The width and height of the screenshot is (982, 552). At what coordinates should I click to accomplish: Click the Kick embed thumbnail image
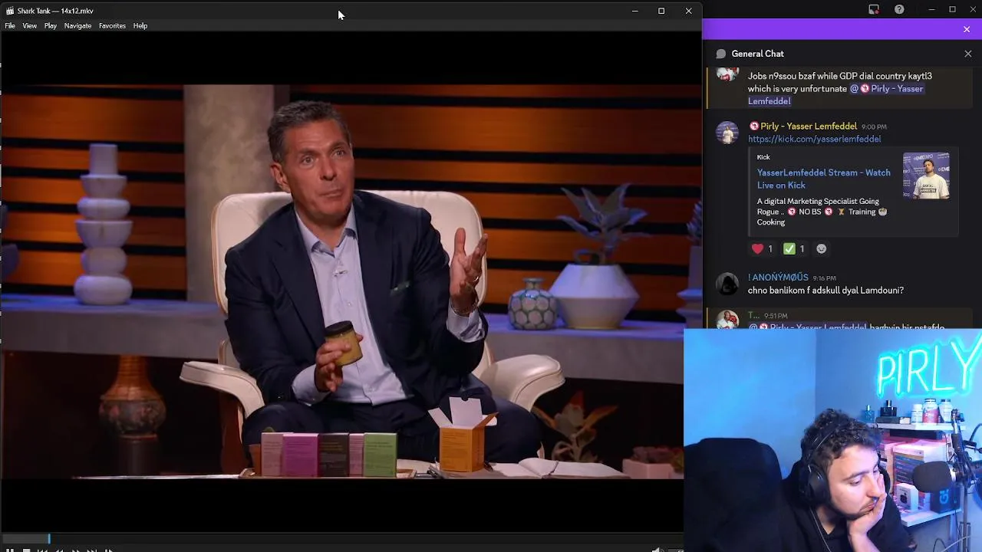(926, 176)
